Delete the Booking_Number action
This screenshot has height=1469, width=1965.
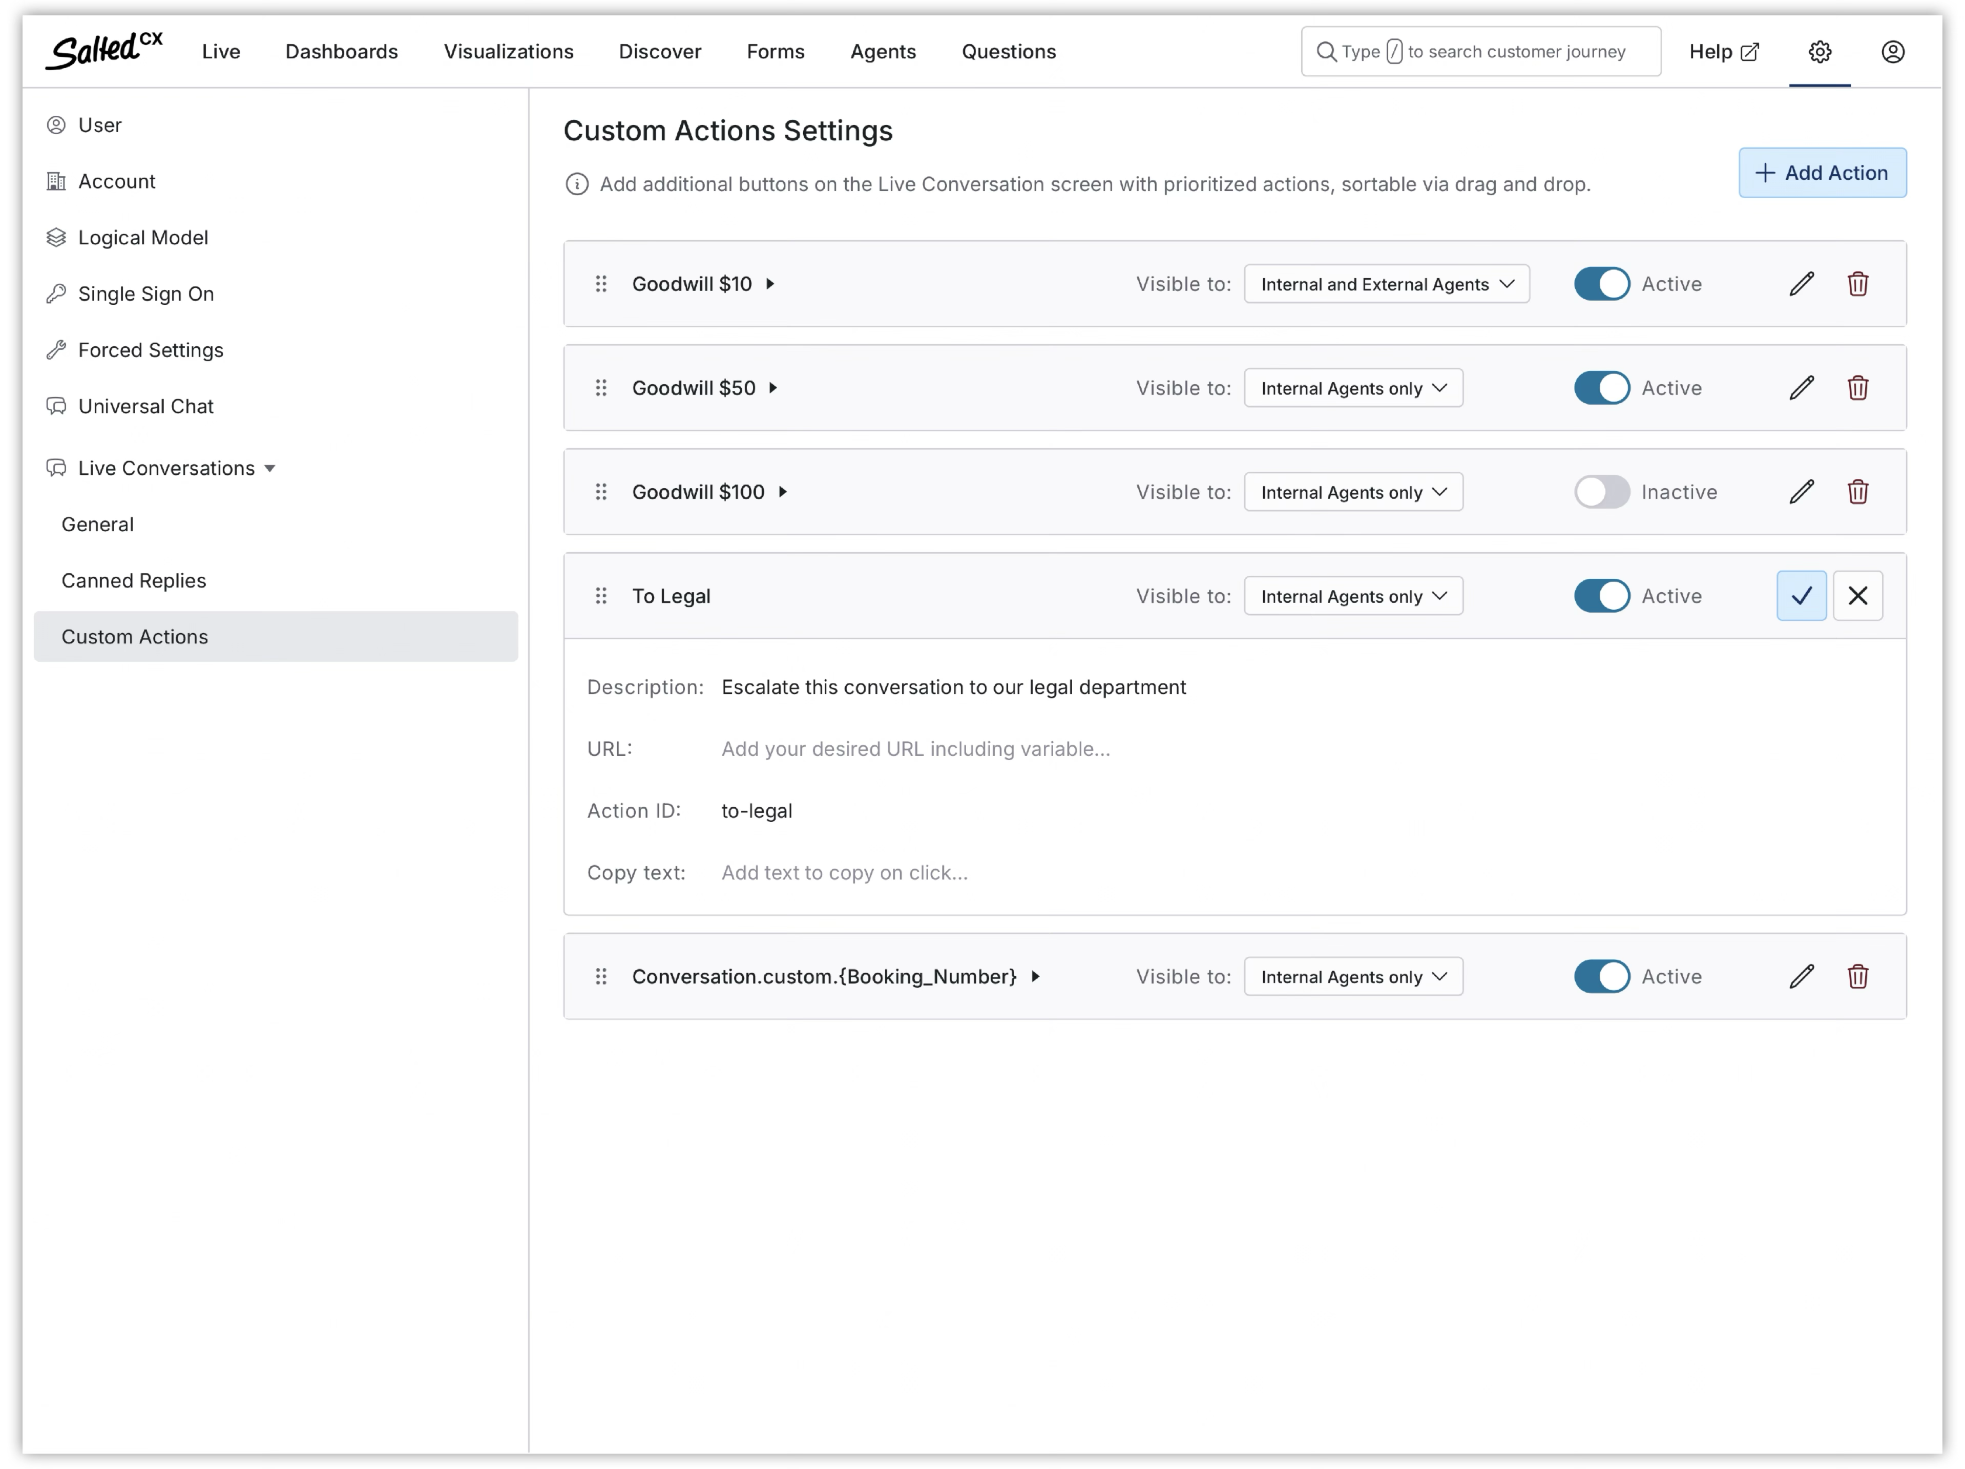tap(1857, 977)
